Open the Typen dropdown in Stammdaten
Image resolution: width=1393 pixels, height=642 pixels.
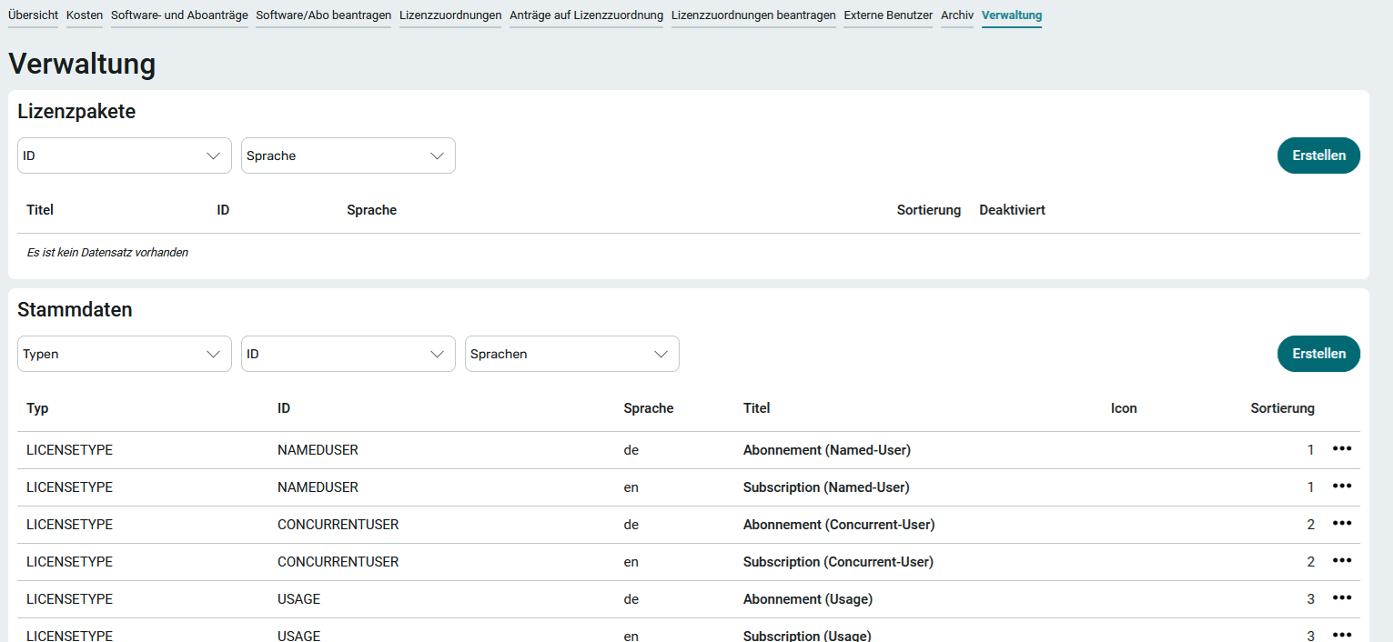(124, 354)
